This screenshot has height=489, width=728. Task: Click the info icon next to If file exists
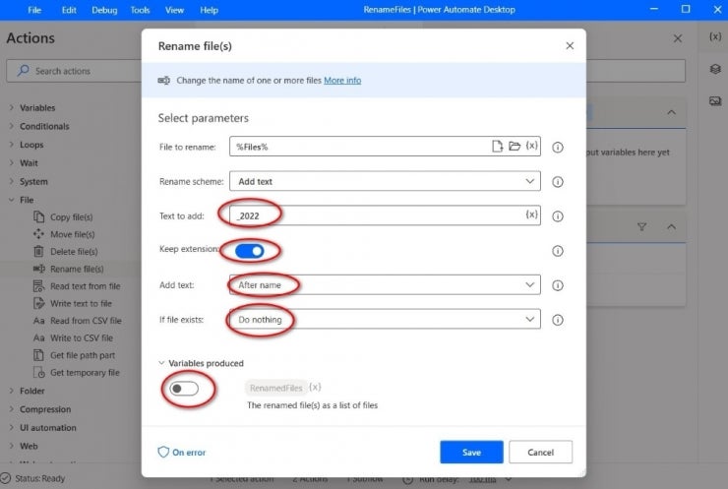pos(558,320)
